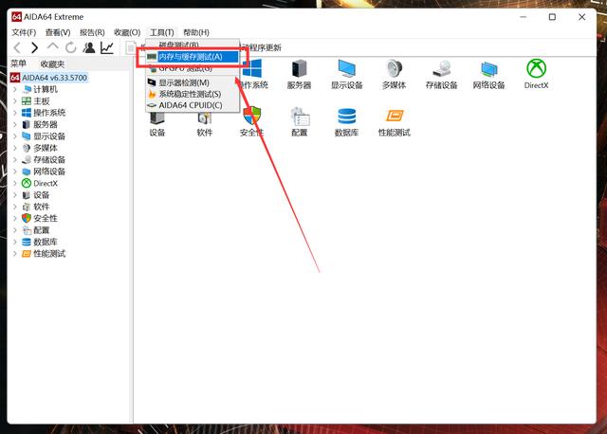Switch to the 菜单 sidebar tab
The image size is (607, 434).
[19, 63]
